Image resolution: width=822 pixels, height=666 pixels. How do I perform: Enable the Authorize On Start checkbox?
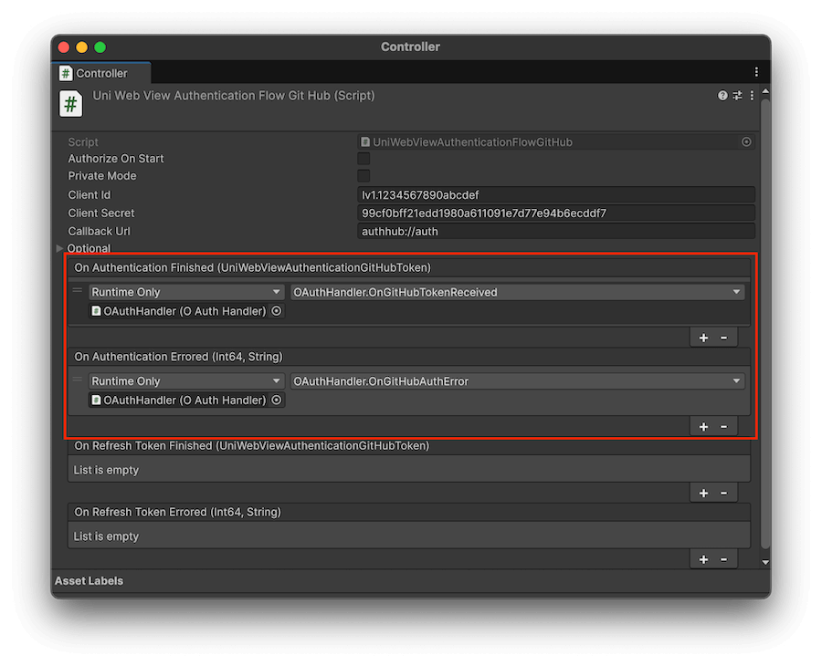[364, 159]
